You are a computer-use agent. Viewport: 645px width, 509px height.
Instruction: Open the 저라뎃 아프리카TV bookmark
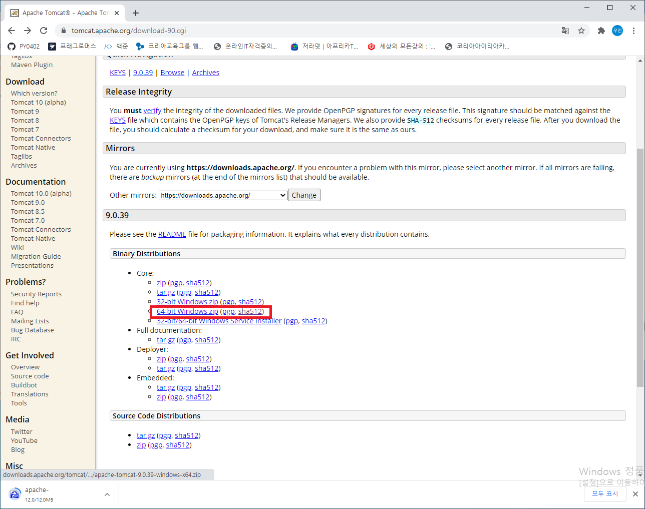point(325,46)
